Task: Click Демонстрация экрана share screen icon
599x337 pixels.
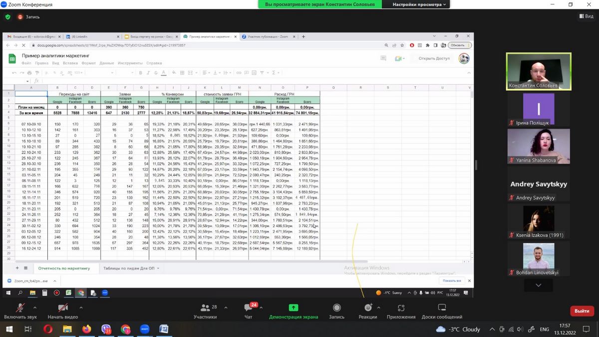Action: [x=294, y=308]
